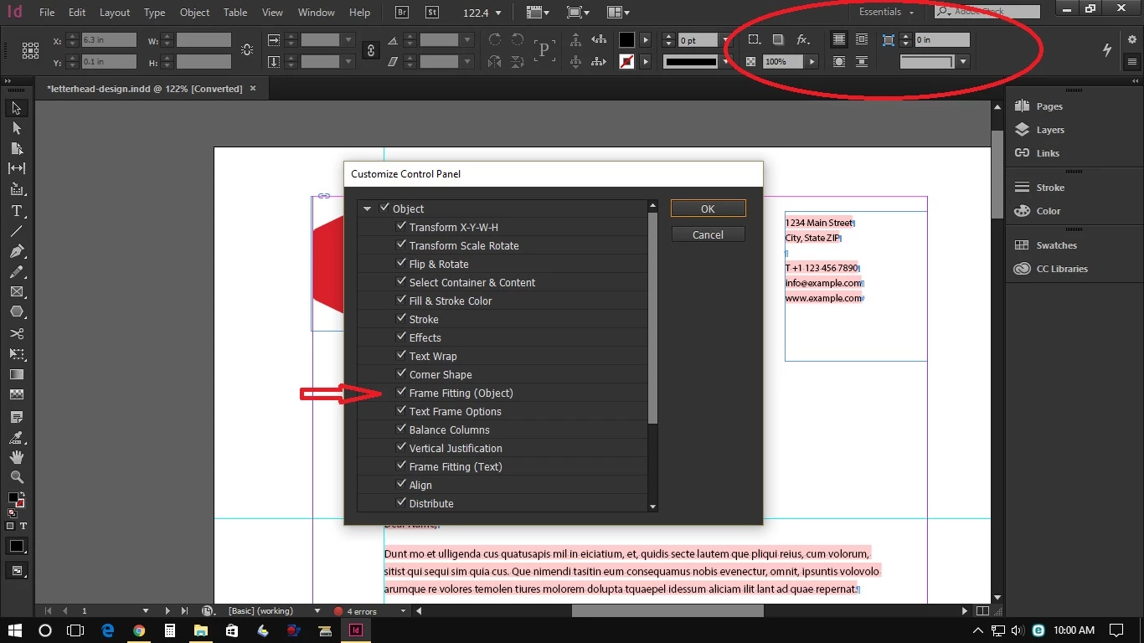Toggle the Text Frame Options checkbox

pyautogui.click(x=401, y=410)
